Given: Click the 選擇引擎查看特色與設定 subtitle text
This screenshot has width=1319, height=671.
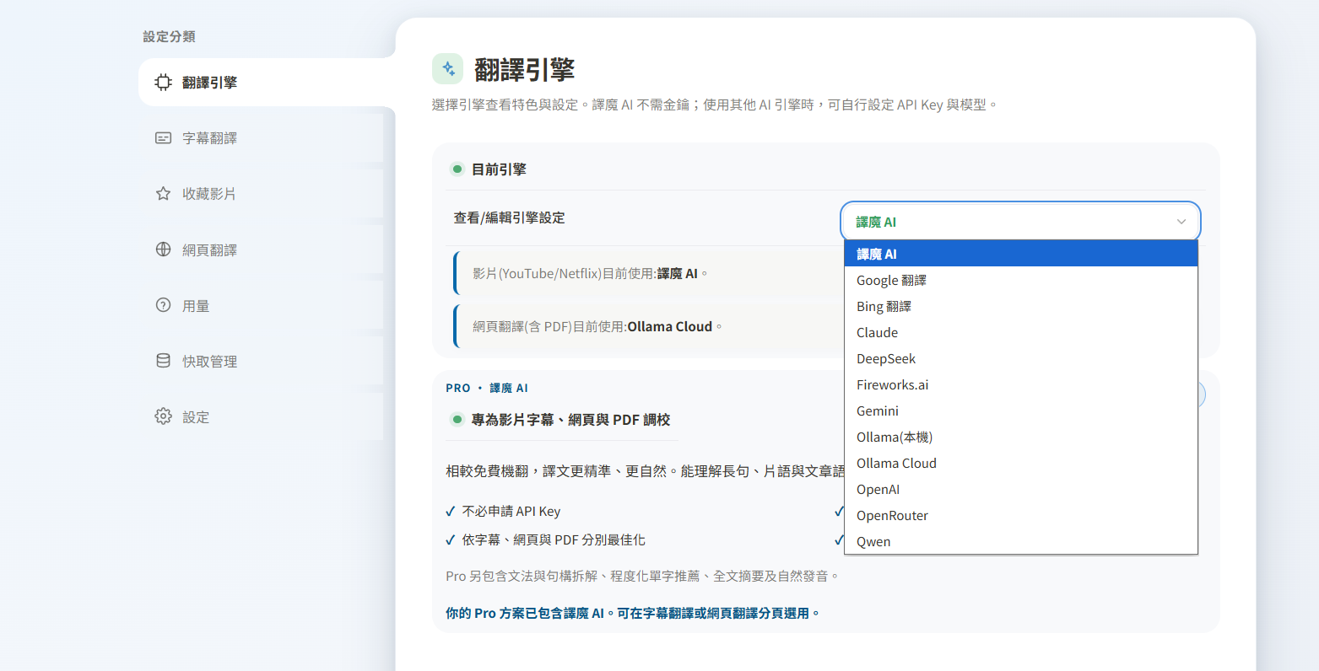Looking at the screenshot, I should pyautogui.click(x=715, y=105).
